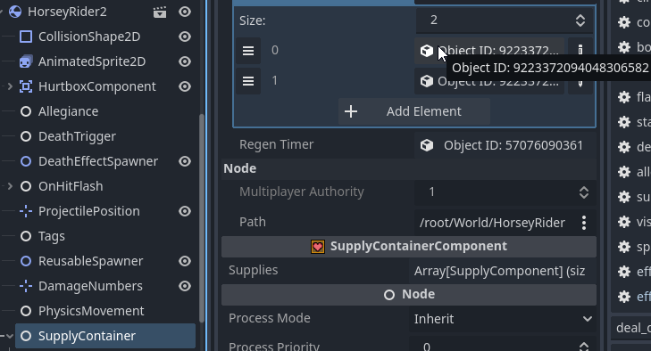This screenshot has height=351, width=651.
Task: Click the OnHitFlash node circle icon
Action: (26, 186)
